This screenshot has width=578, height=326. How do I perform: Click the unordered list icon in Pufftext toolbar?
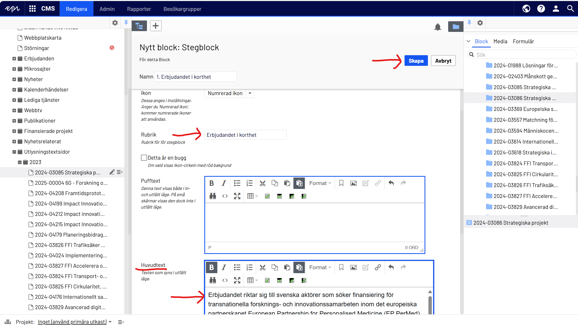pyautogui.click(x=237, y=183)
